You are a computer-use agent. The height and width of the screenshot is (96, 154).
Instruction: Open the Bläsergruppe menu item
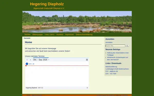37,35
